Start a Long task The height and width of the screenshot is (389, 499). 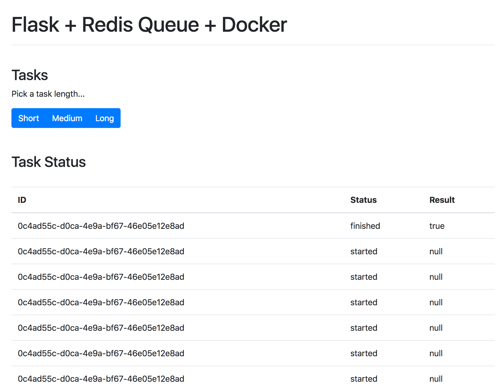tap(104, 118)
